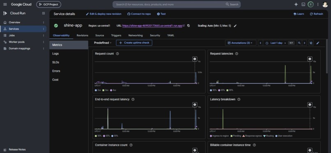The width and height of the screenshot is (331, 153).
Task: Open help for Request count chart
Action: [117, 54]
